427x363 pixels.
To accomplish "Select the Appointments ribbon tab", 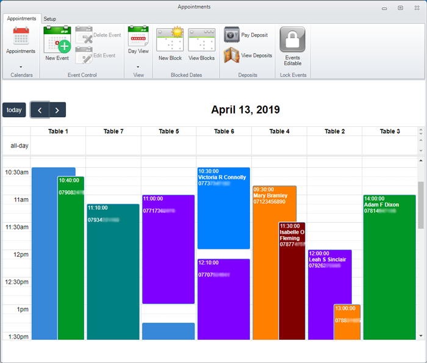I will point(22,19).
